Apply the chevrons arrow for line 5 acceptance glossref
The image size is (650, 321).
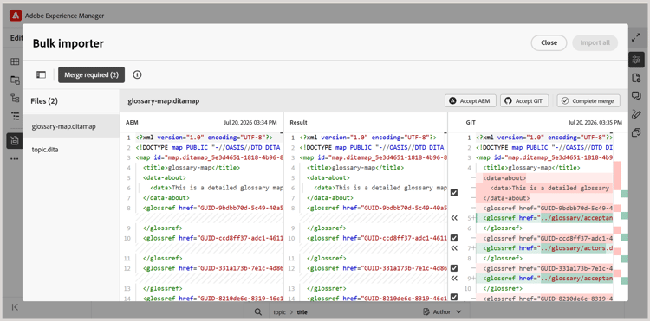coord(454,218)
